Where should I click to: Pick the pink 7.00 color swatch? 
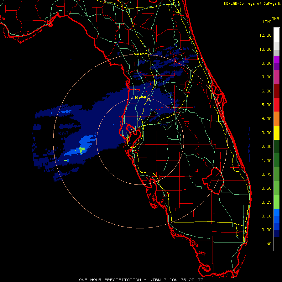click(x=277, y=77)
